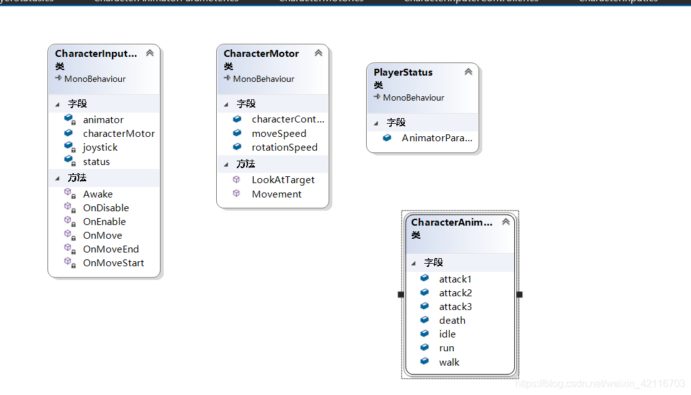
Task: Collapse the CharacterAnim class box chevron
Action: click(x=506, y=222)
